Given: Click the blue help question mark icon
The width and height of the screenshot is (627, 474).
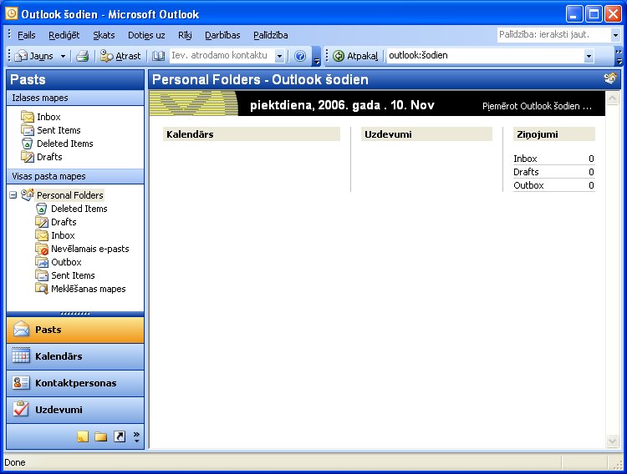Looking at the screenshot, I should (300, 56).
